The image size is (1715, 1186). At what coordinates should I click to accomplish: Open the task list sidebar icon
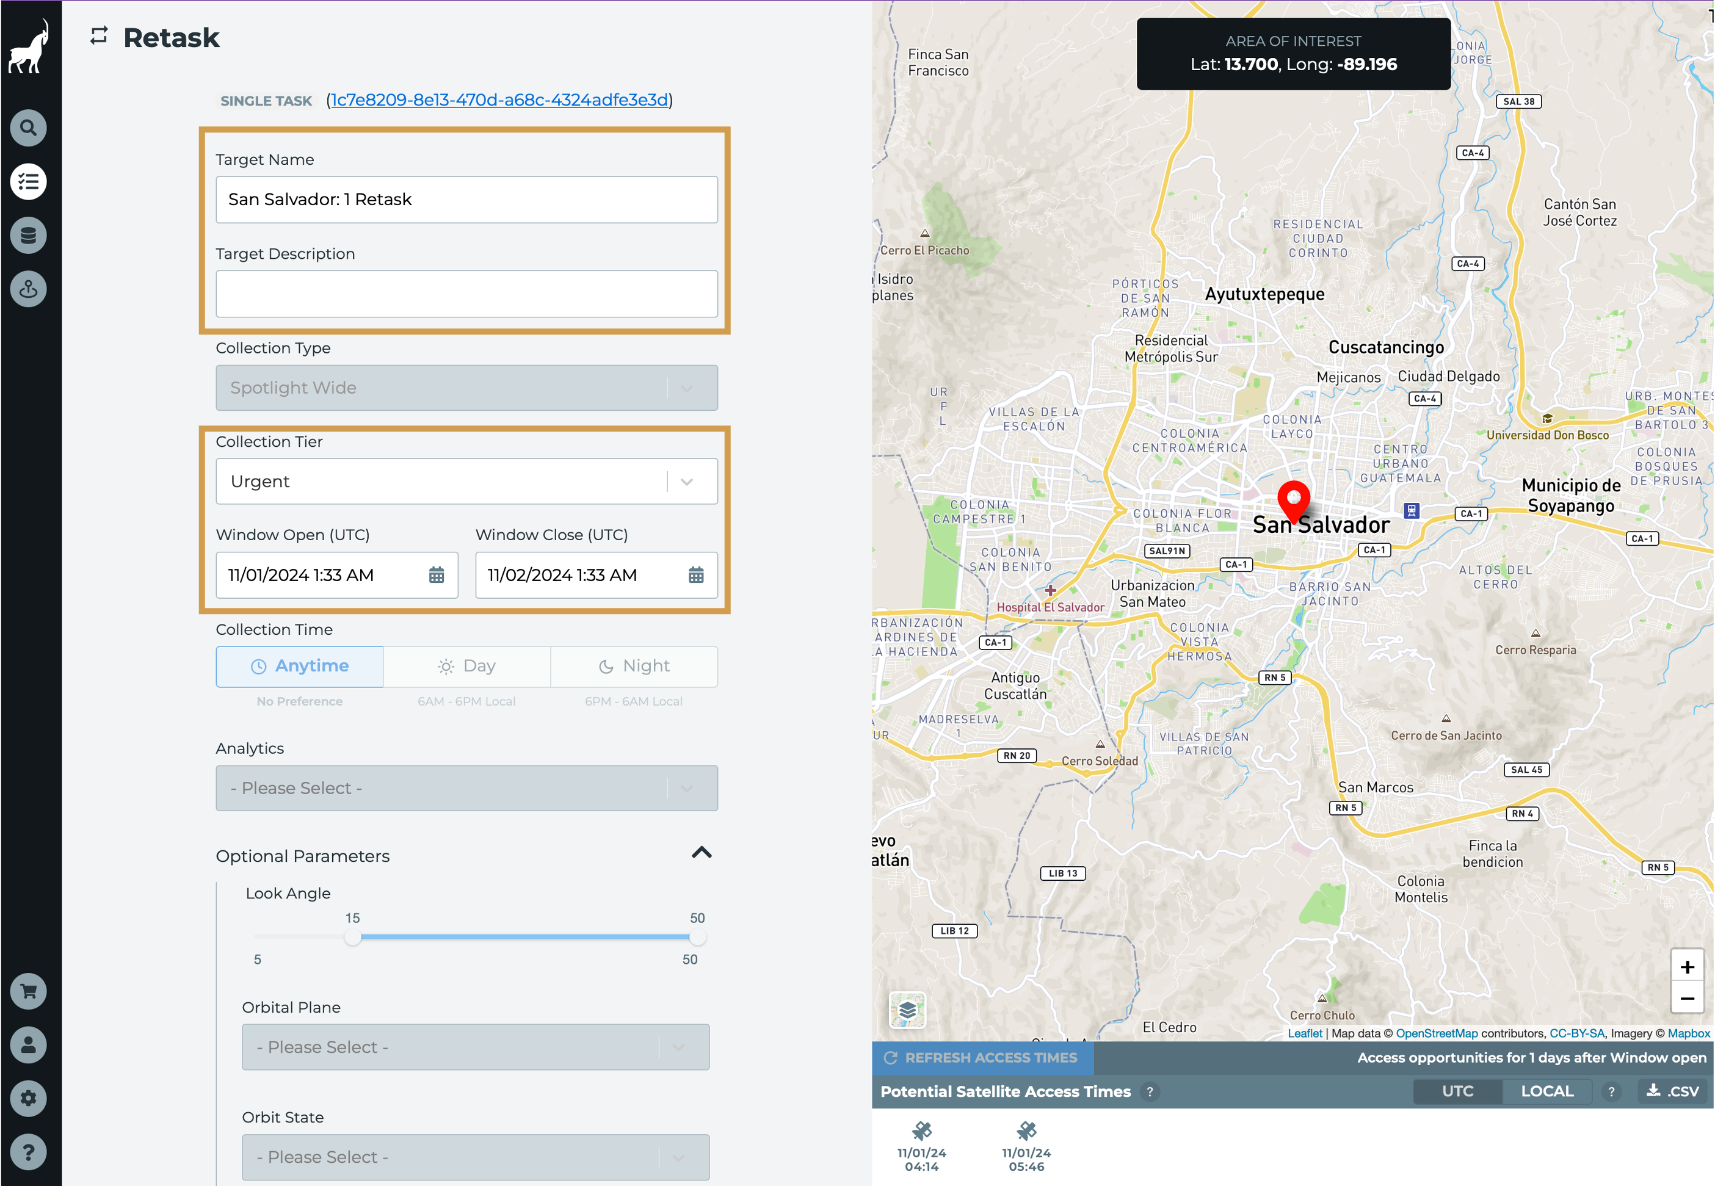coord(28,181)
